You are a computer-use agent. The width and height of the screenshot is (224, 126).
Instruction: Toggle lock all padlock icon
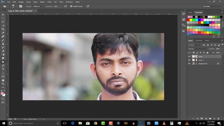[208, 53]
